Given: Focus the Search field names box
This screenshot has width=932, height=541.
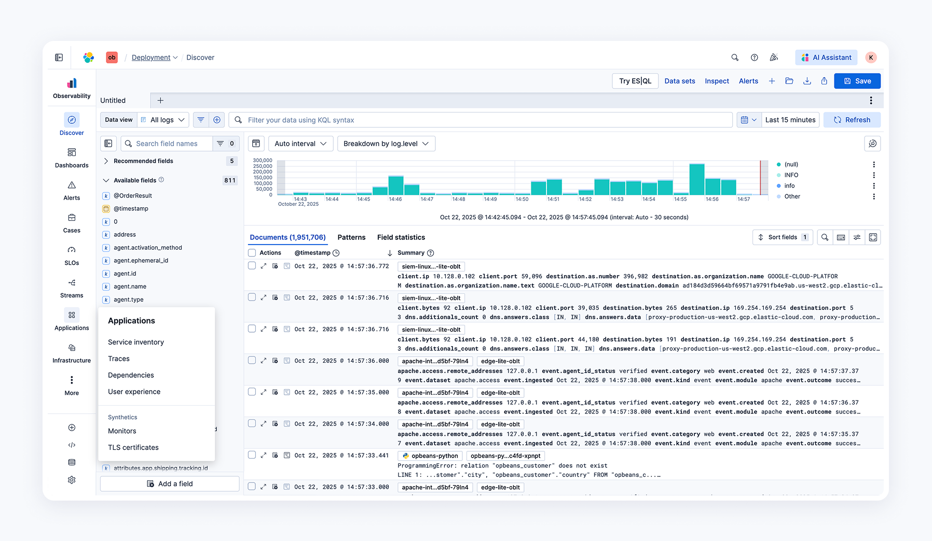Looking at the screenshot, I should tap(167, 144).
